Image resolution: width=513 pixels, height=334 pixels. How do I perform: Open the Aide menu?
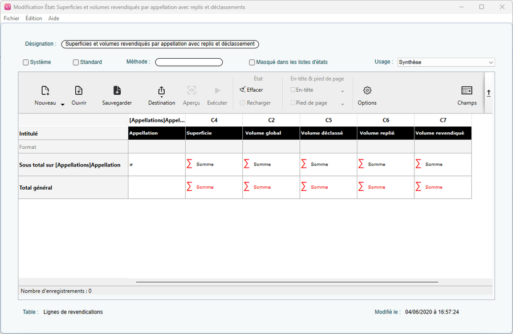point(54,18)
